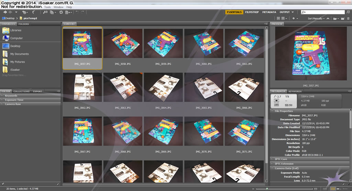This screenshot has width=352, height=191.
Task: Switch to the Collections tab
Action: (x=21, y=91)
